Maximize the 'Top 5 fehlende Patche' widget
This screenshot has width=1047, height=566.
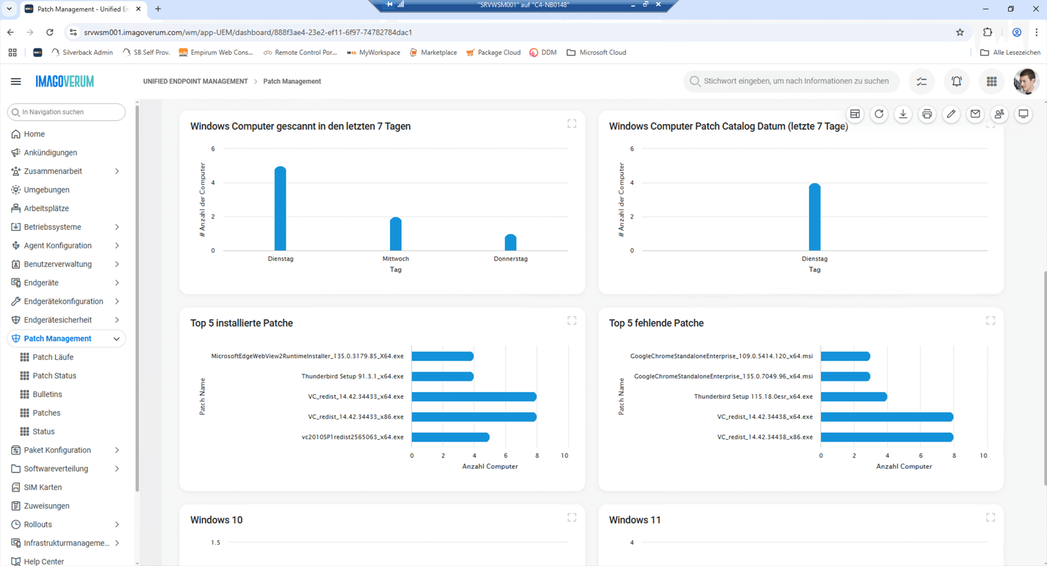click(x=991, y=321)
